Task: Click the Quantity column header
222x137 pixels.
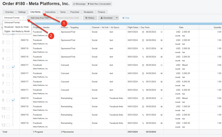Action: (x=217, y=27)
